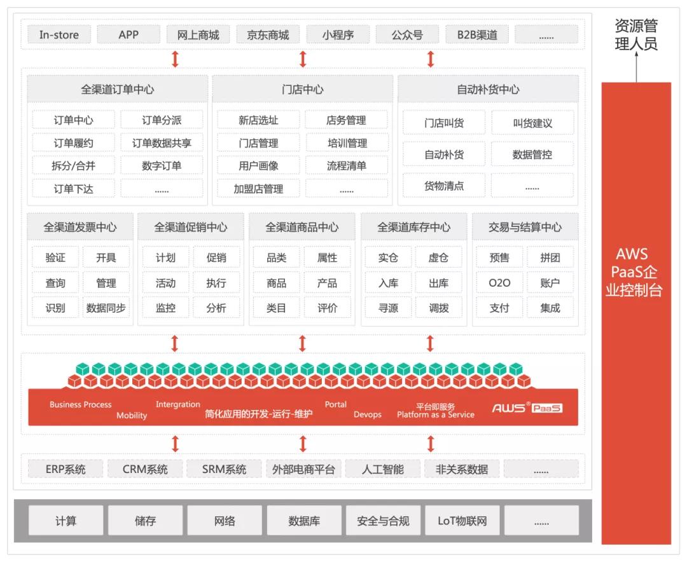Enable the 虚仓 setting

[440, 257]
